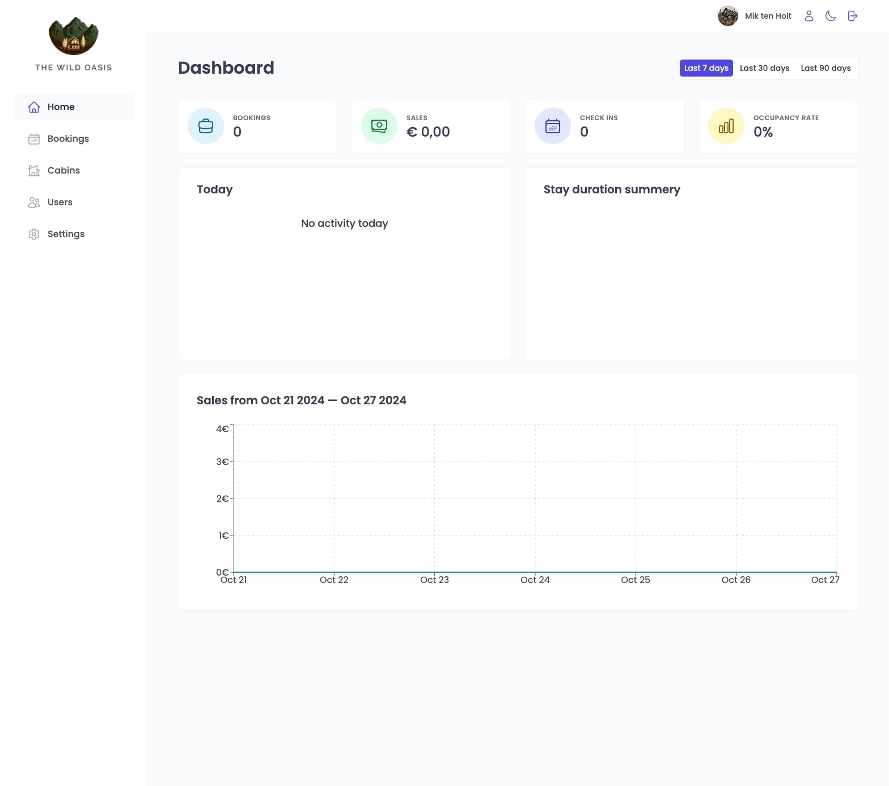Click the Oct 23 axis label

tap(435, 580)
